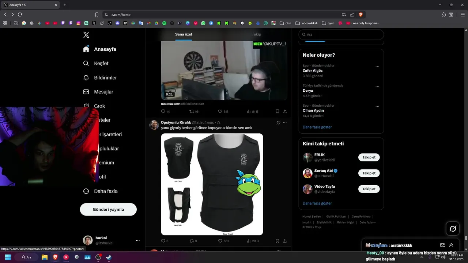
Task: Open the WhatsApp bookmark
Action: pos(203,23)
